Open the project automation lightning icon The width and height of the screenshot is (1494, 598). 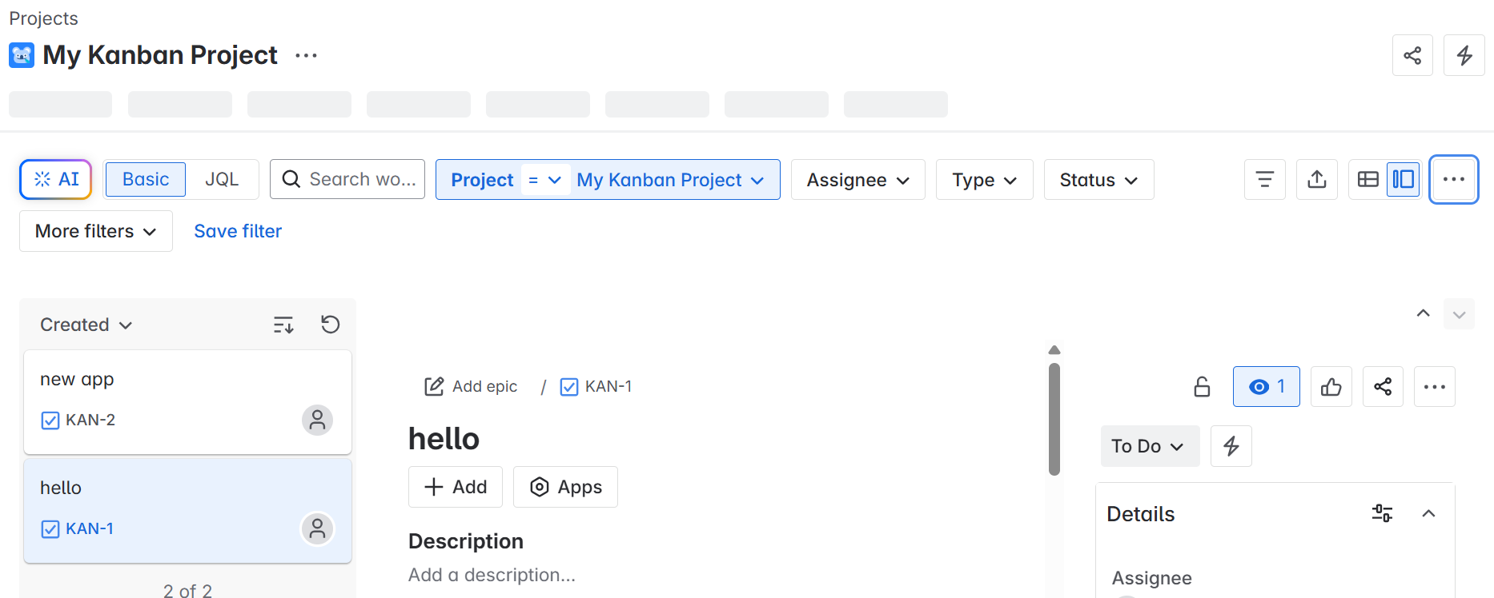tap(1464, 55)
